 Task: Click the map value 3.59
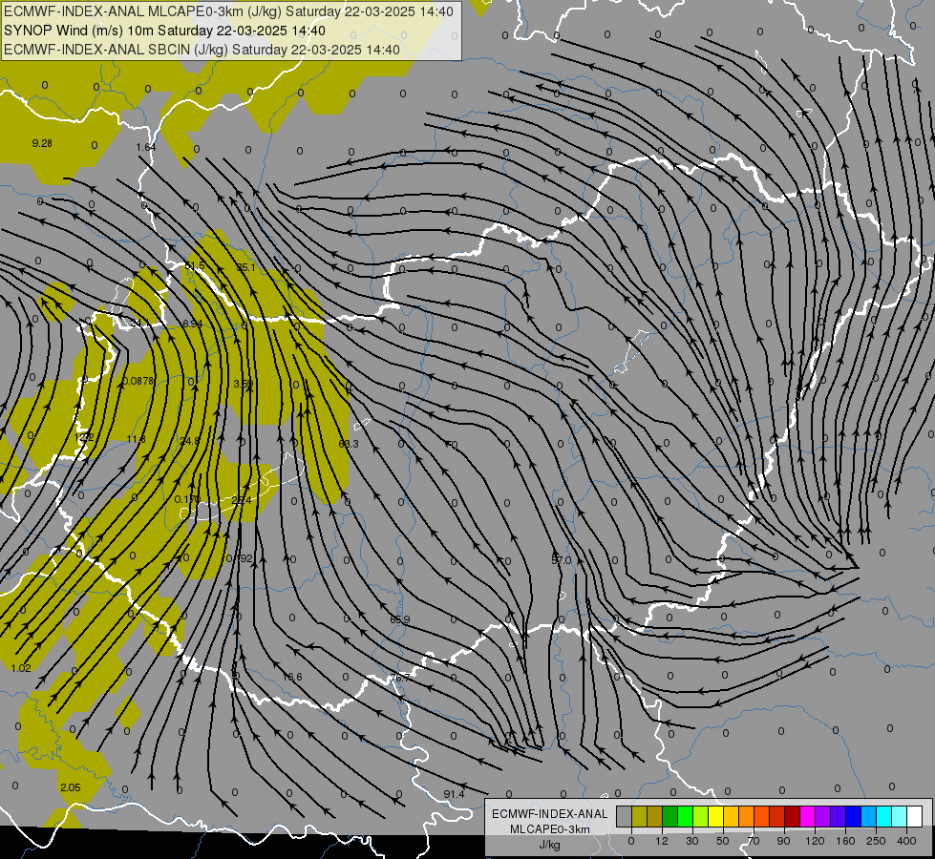(x=244, y=384)
